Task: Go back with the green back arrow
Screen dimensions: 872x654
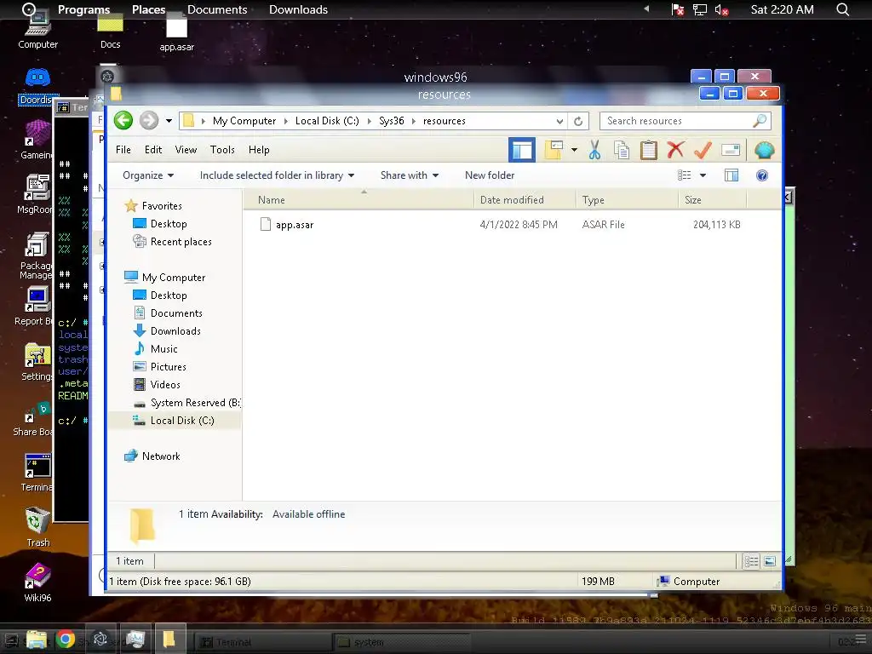Action: 123,120
